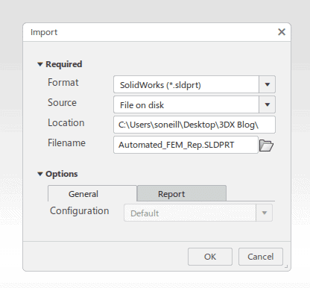Open the Format dropdown arrow
This screenshot has height=288, width=310.
click(268, 84)
